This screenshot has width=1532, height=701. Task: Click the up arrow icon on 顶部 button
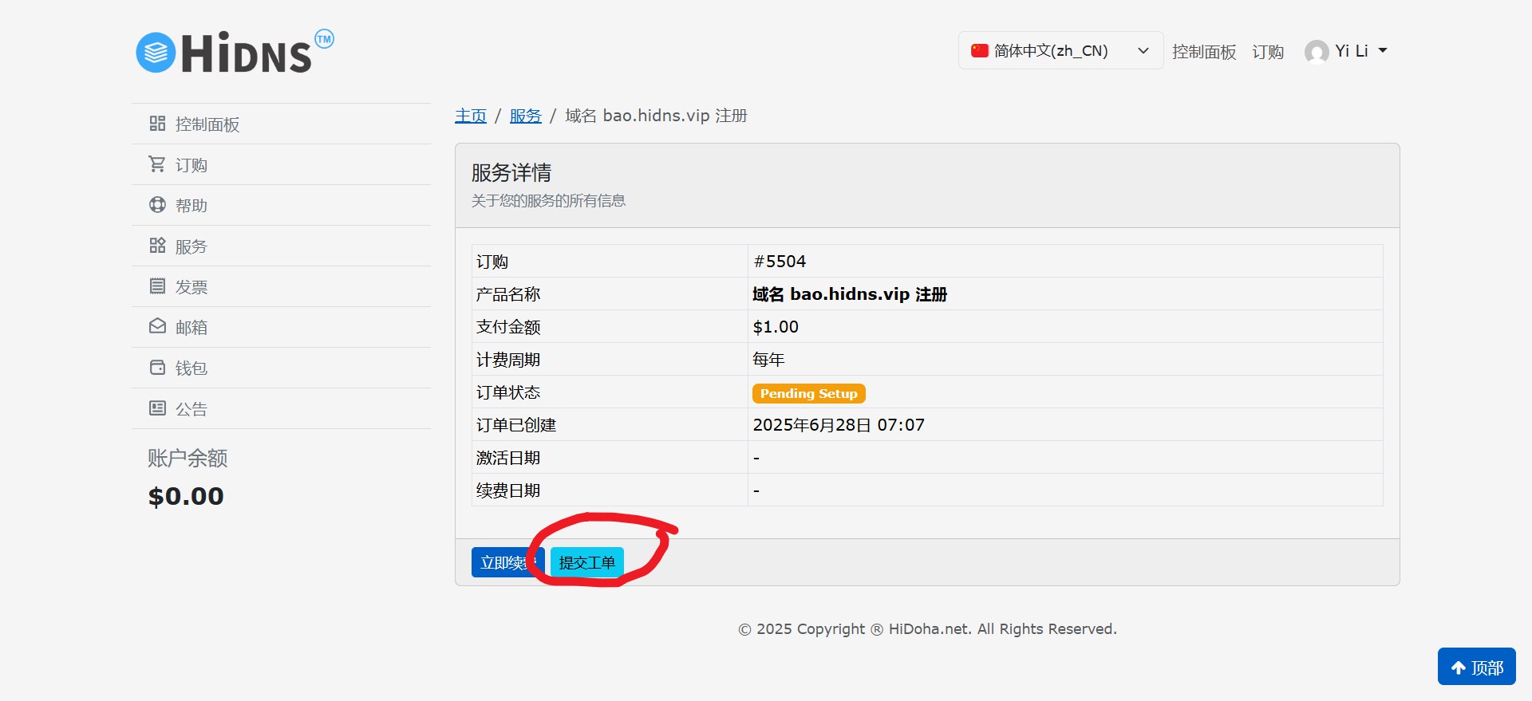(x=1459, y=668)
